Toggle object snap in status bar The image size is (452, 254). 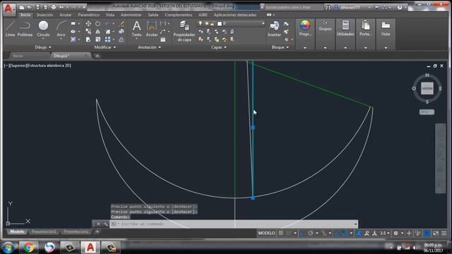coord(345,233)
